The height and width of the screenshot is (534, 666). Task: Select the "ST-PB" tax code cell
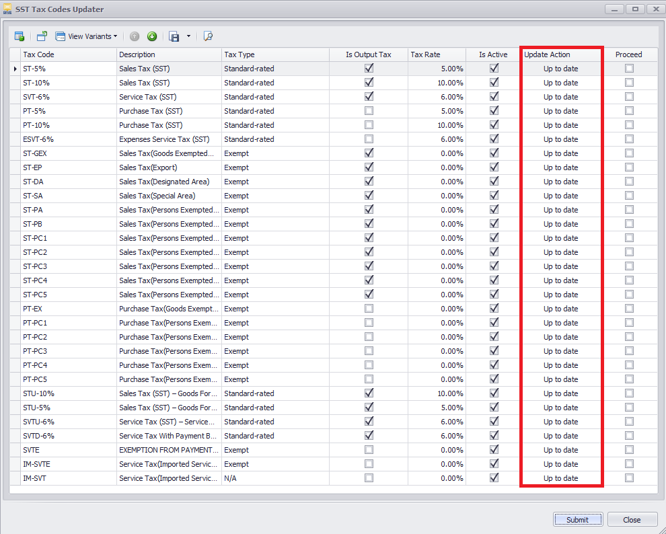click(x=69, y=224)
